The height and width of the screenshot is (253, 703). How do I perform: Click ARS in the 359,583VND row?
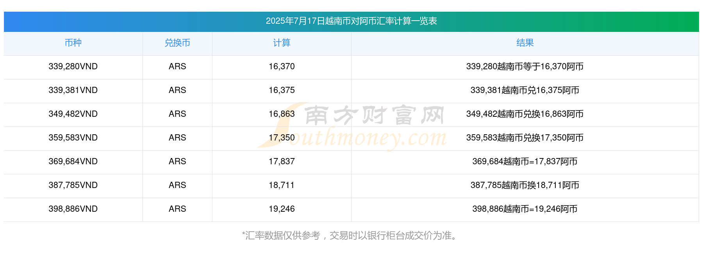[x=177, y=138]
